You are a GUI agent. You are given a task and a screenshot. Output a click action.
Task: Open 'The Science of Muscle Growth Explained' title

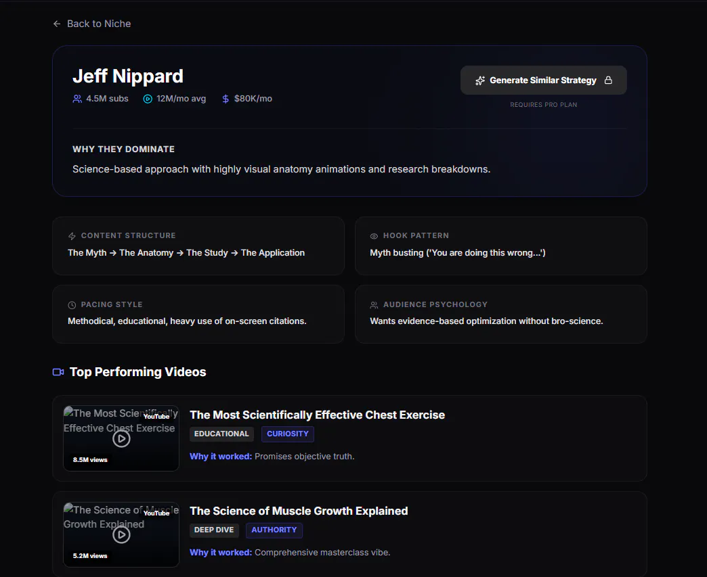[x=299, y=511]
